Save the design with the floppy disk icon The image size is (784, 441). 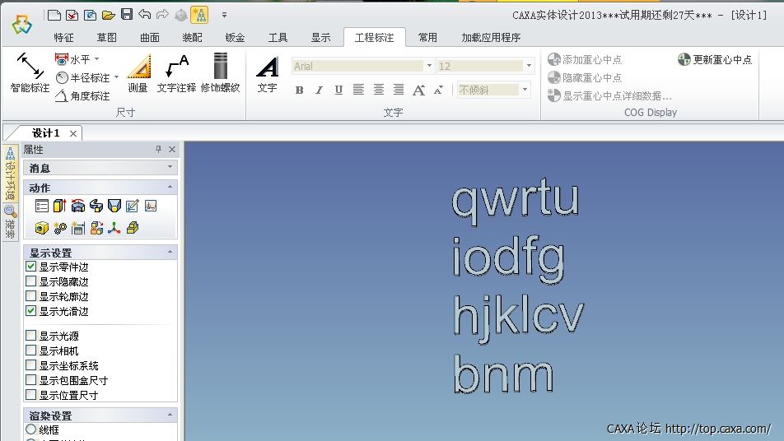pos(127,15)
